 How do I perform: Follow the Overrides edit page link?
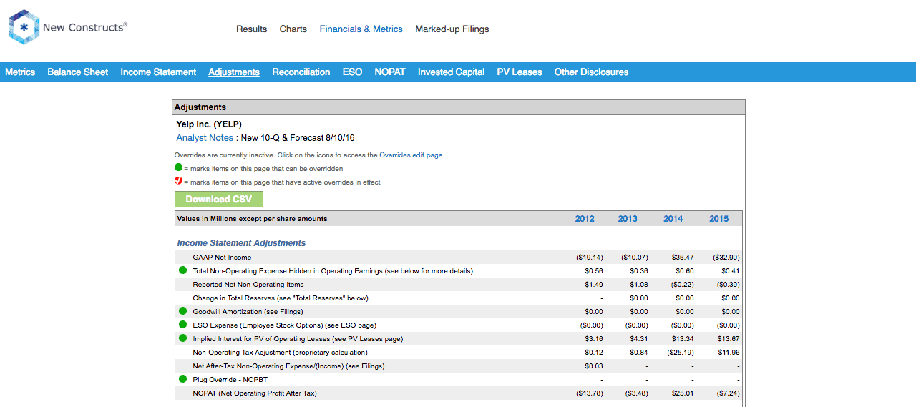tap(411, 155)
